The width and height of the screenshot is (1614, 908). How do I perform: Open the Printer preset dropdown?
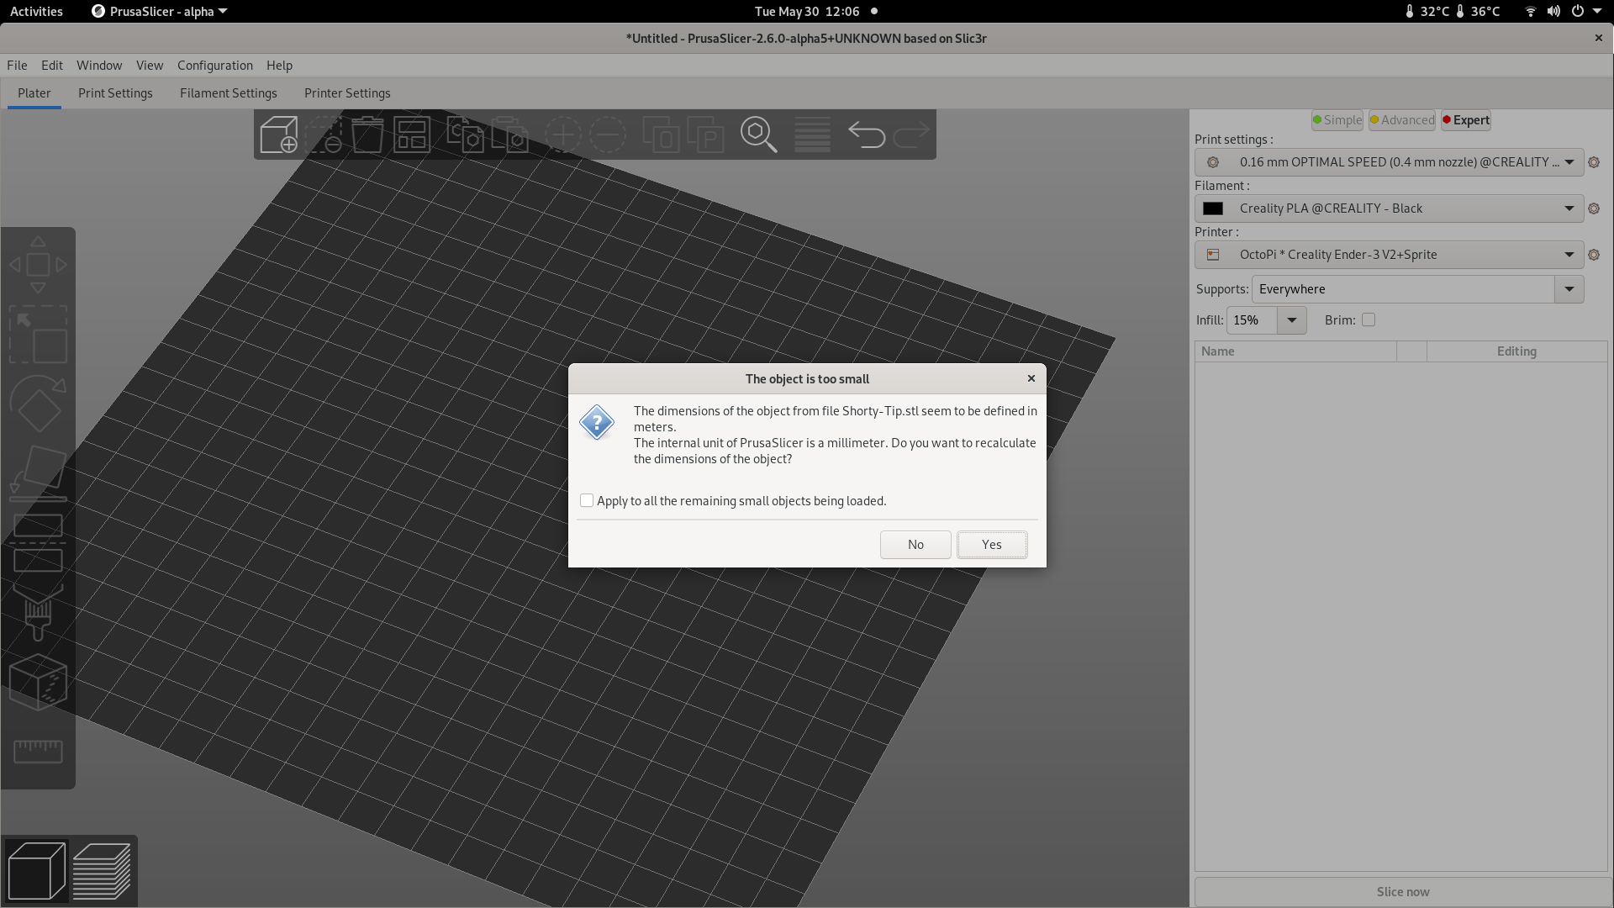[1389, 255]
